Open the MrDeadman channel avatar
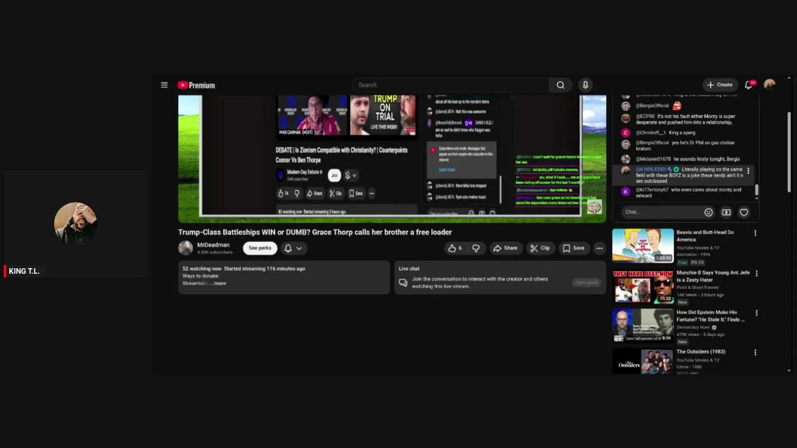Viewport: 797px width, 448px height. point(186,248)
